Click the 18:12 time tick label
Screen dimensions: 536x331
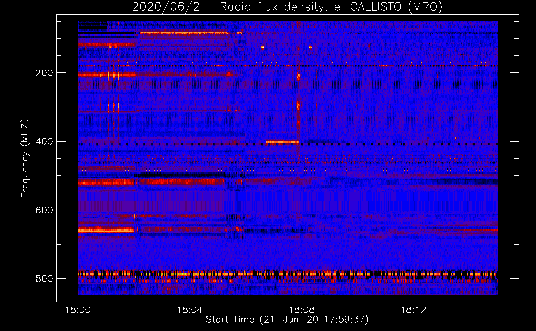pos(413,310)
